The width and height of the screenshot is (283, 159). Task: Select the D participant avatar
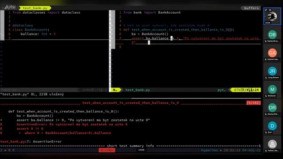(272, 126)
